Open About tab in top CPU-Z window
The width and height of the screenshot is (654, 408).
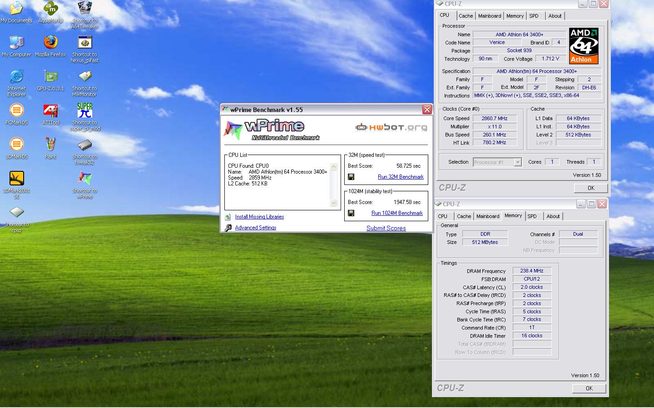[555, 16]
